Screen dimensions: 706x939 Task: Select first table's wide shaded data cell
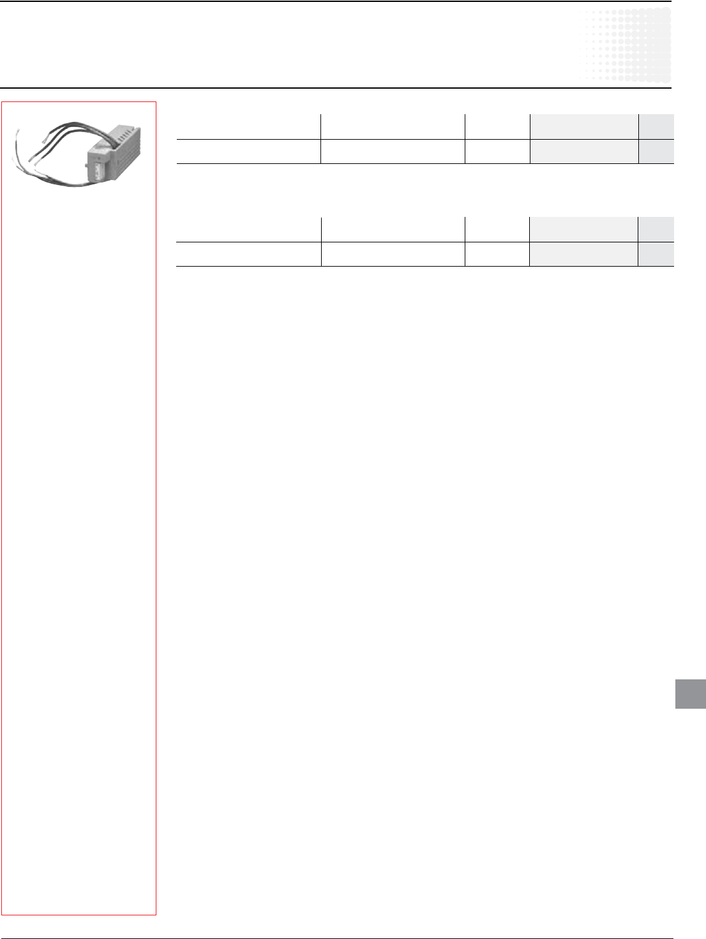584,152
